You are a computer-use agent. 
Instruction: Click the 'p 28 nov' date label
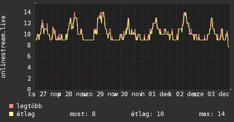click(72, 94)
